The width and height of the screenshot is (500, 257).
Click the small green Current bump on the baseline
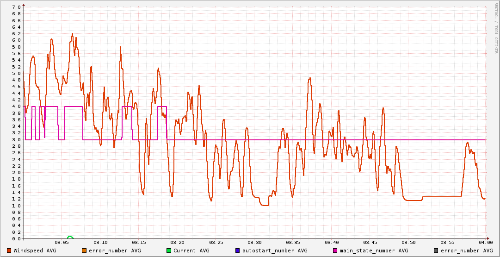coord(70,237)
